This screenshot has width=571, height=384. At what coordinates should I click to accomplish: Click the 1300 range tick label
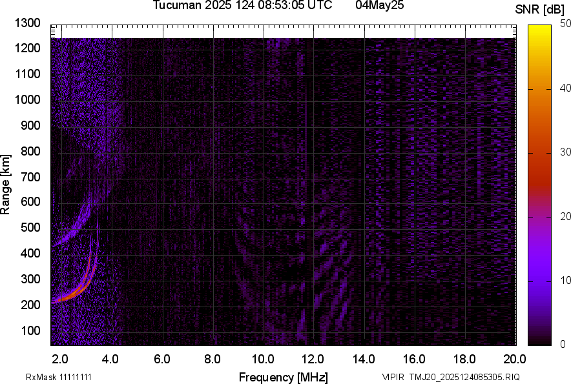[x=27, y=23]
